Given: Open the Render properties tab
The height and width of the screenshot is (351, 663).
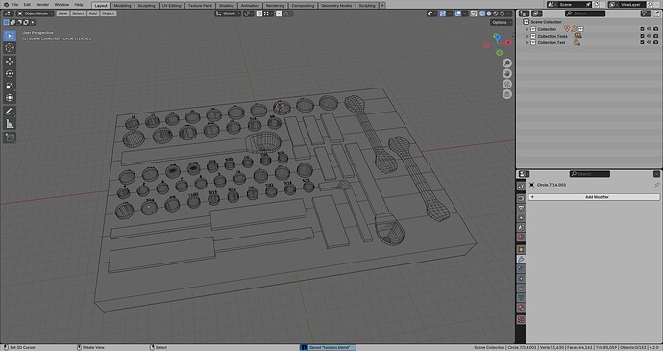Looking at the screenshot, I should [x=521, y=198].
